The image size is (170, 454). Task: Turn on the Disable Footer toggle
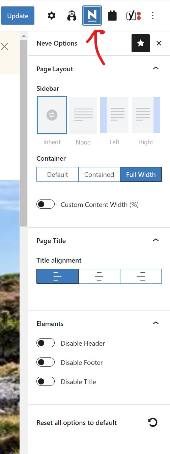[46, 362]
